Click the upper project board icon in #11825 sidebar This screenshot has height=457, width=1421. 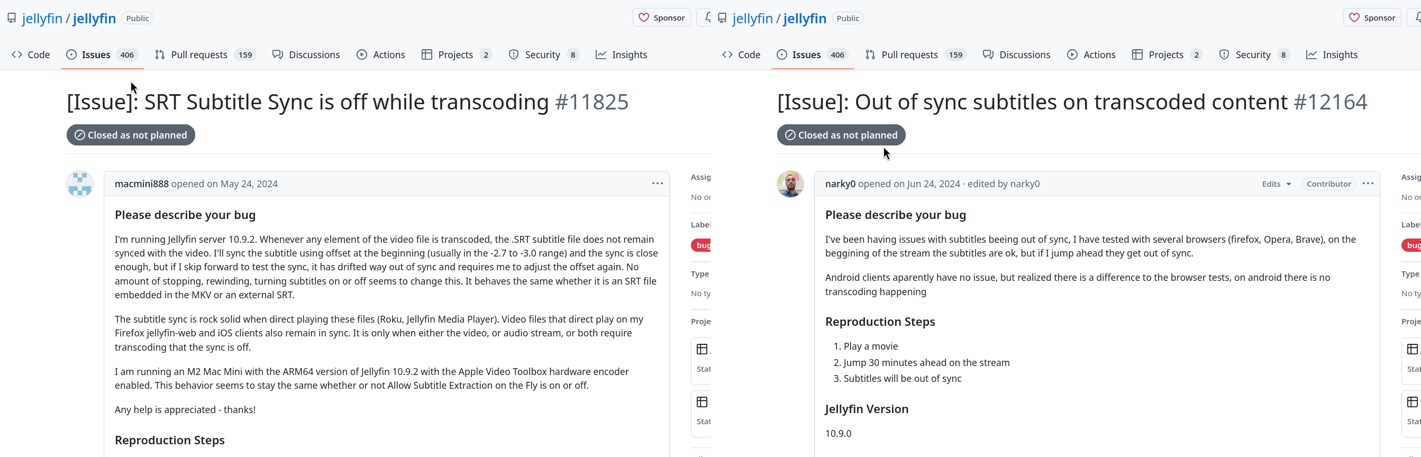(x=702, y=350)
